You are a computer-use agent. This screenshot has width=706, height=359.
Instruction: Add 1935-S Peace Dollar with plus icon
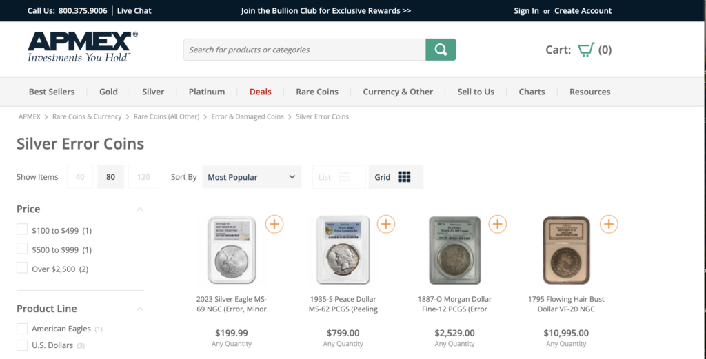386,223
